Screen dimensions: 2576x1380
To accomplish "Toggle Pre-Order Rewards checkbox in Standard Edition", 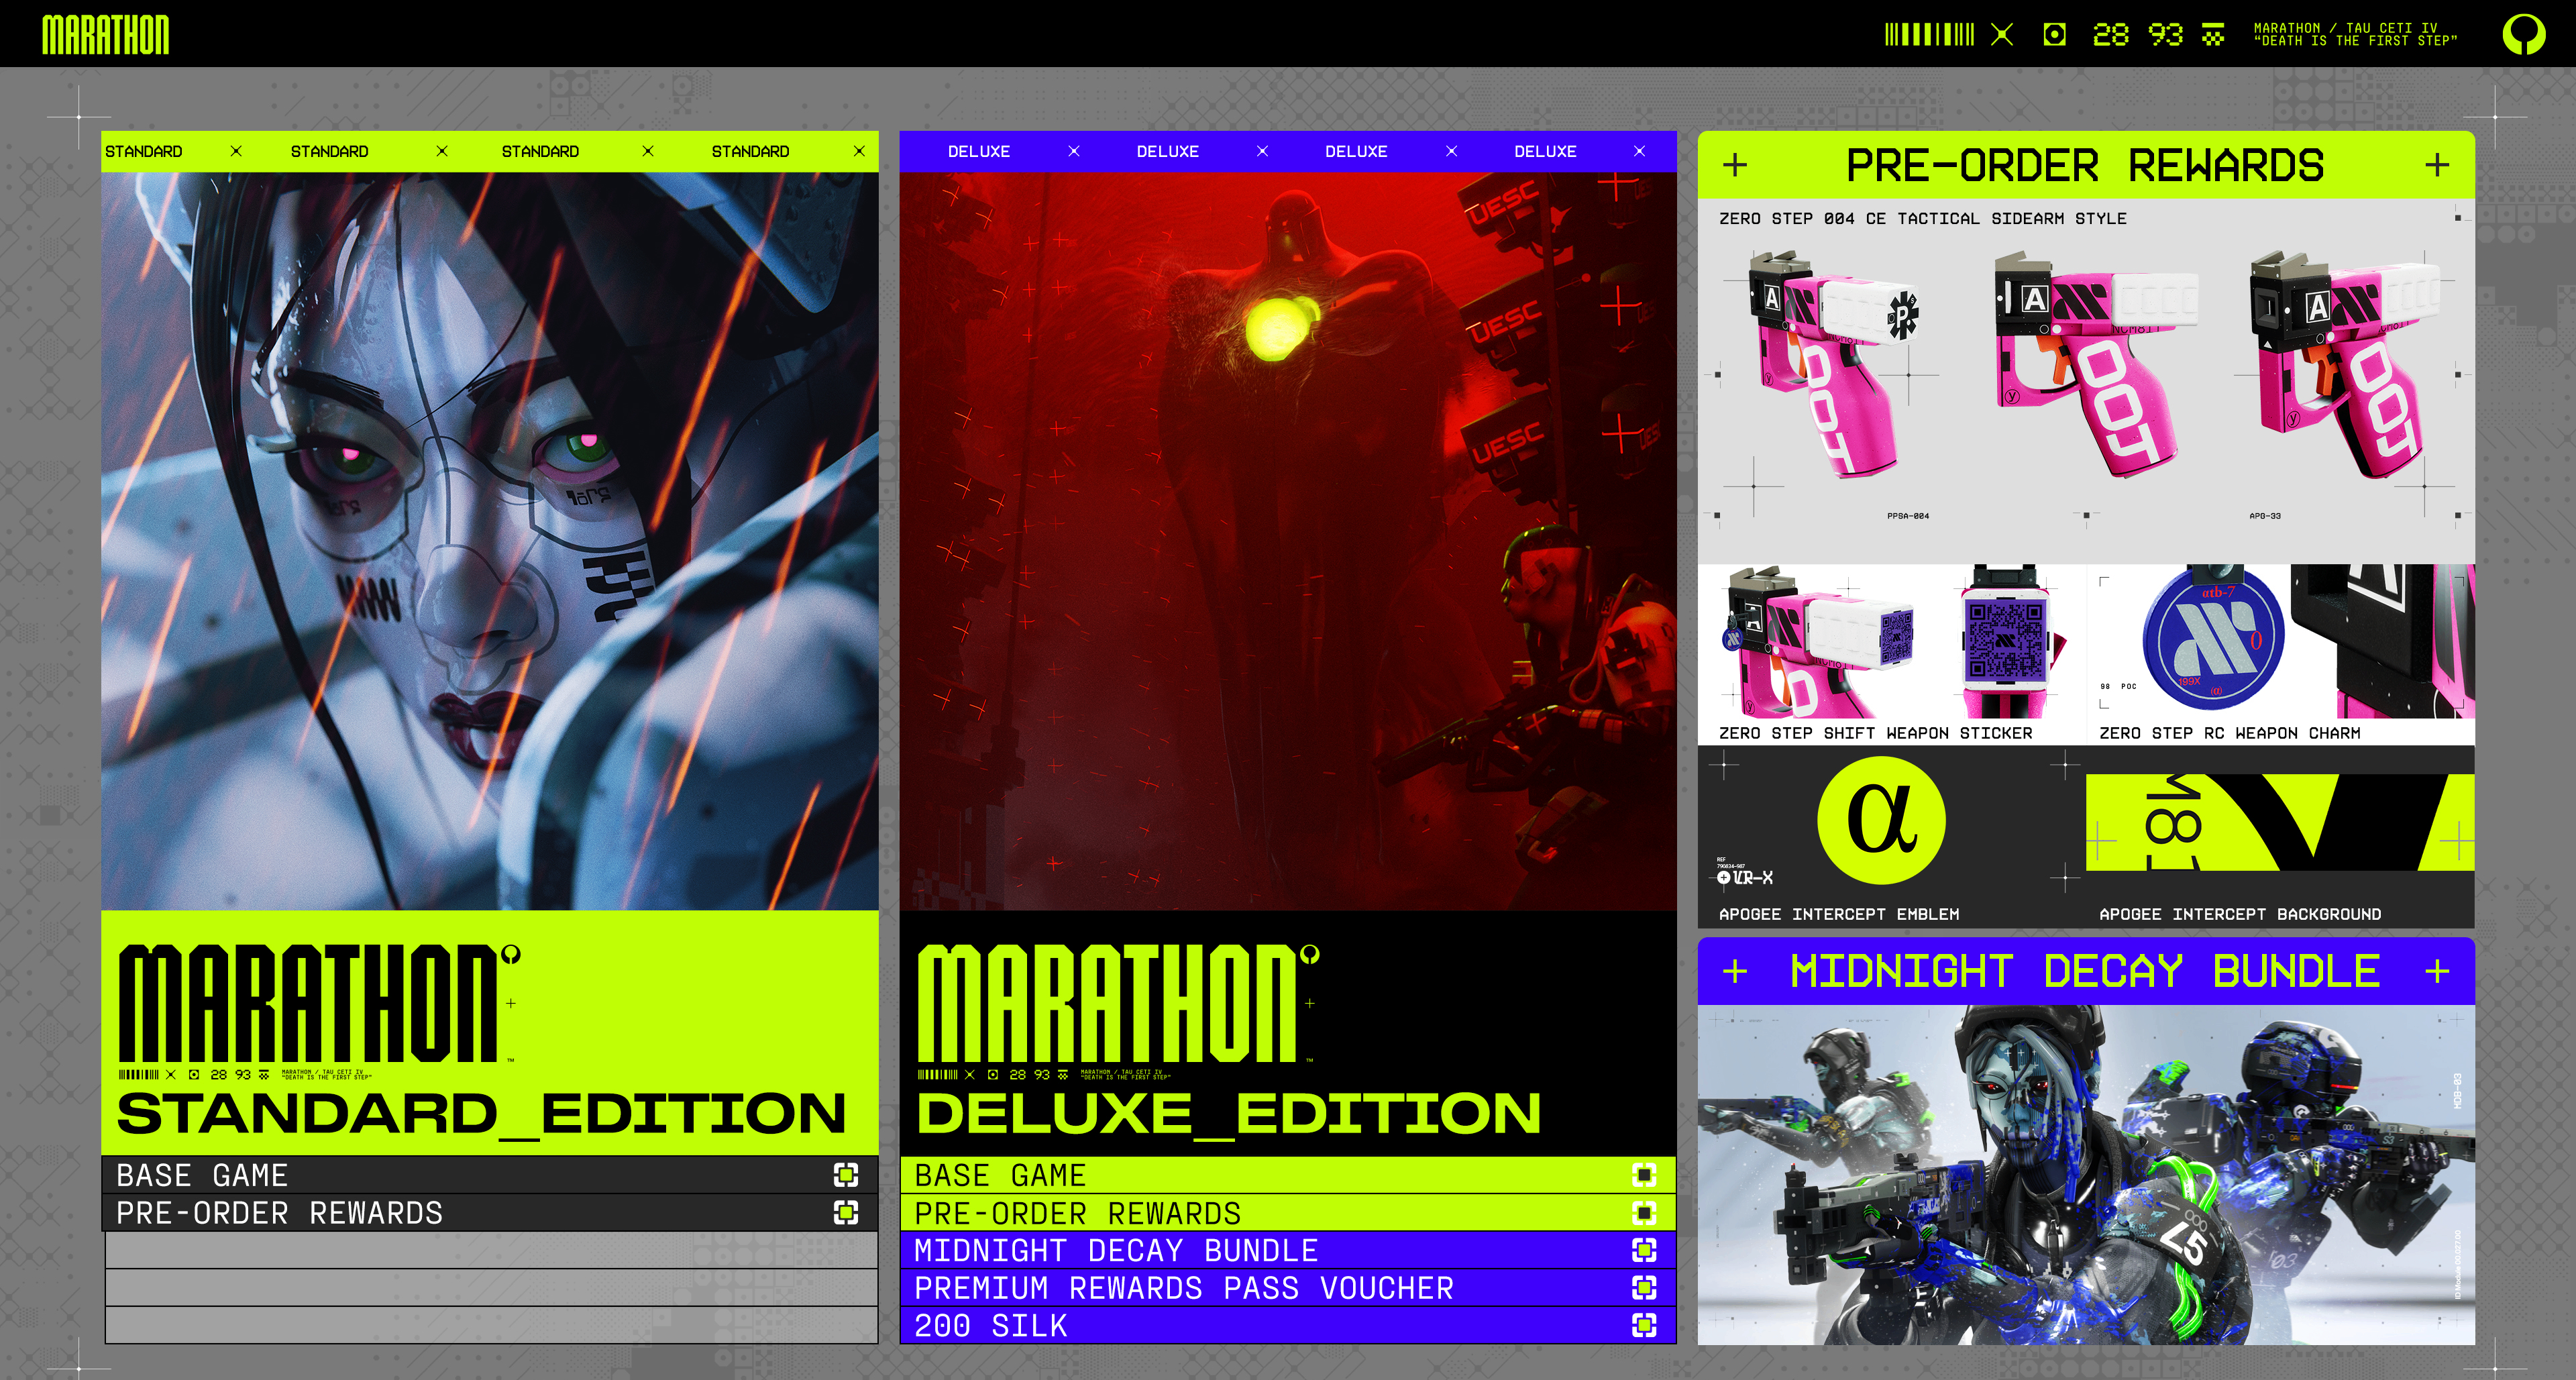I will click(x=845, y=1213).
